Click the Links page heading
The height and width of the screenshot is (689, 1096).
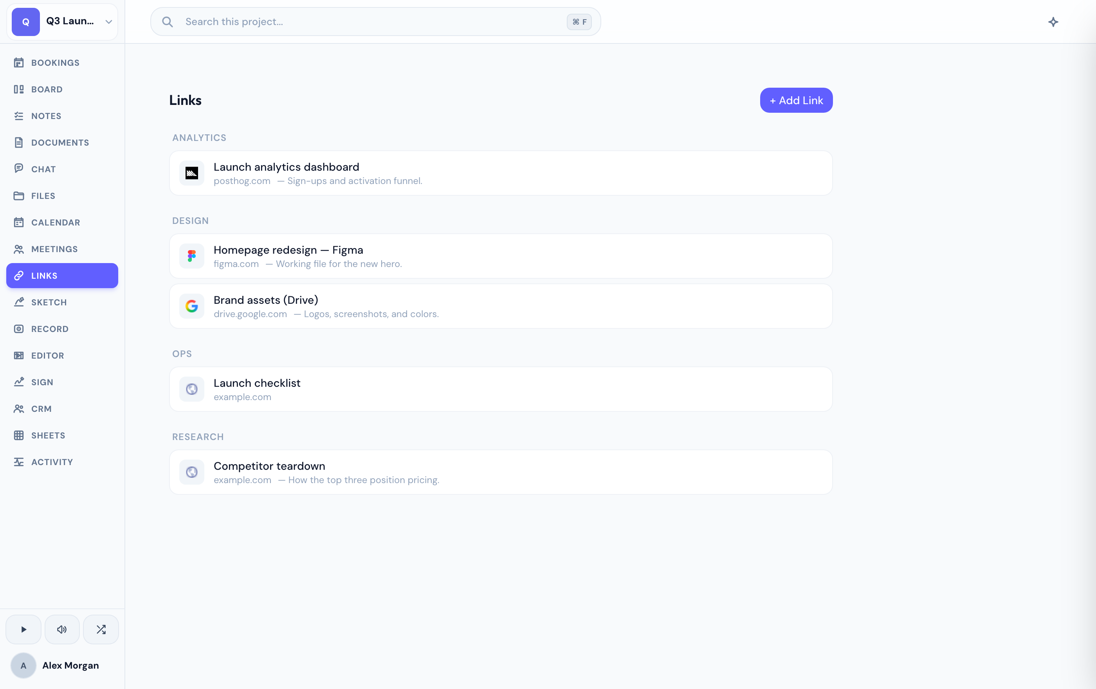pyautogui.click(x=185, y=100)
